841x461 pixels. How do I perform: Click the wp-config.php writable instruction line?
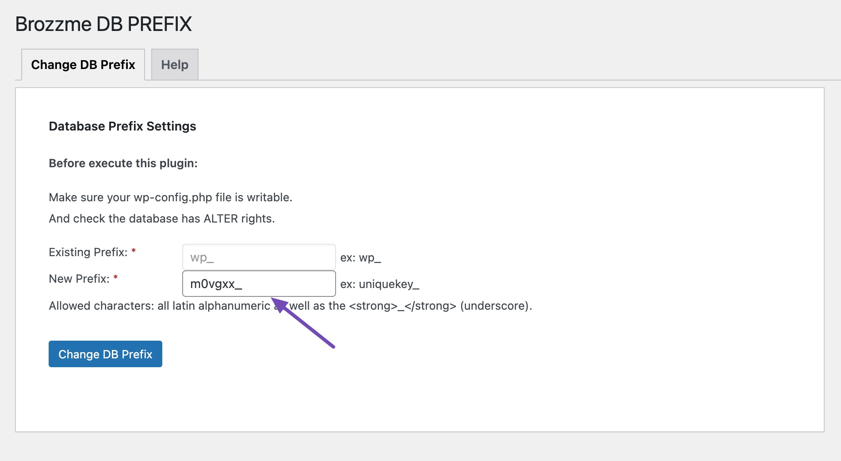click(170, 197)
